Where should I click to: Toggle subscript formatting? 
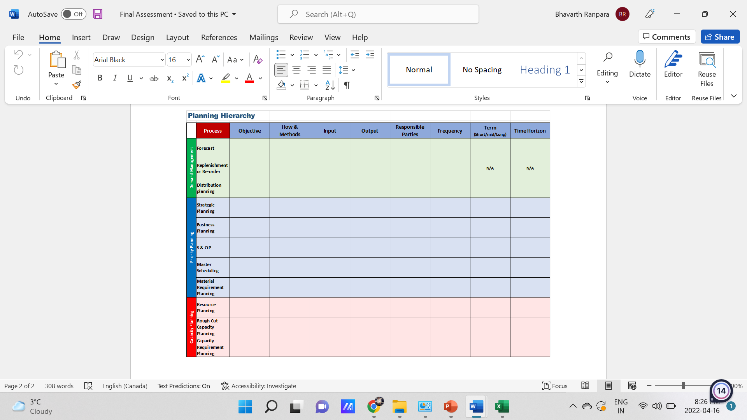click(x=169, y=78)
